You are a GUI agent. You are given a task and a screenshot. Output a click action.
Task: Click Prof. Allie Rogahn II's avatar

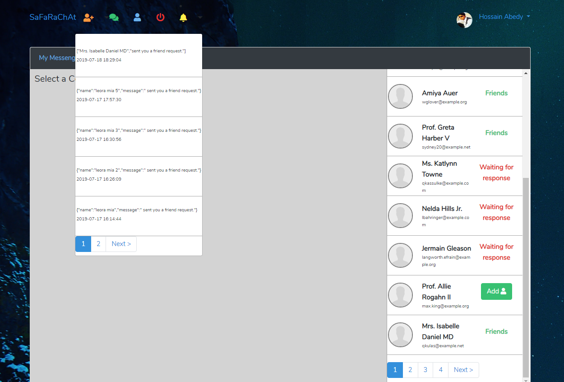pyautogui.click(x=400, y=295)
